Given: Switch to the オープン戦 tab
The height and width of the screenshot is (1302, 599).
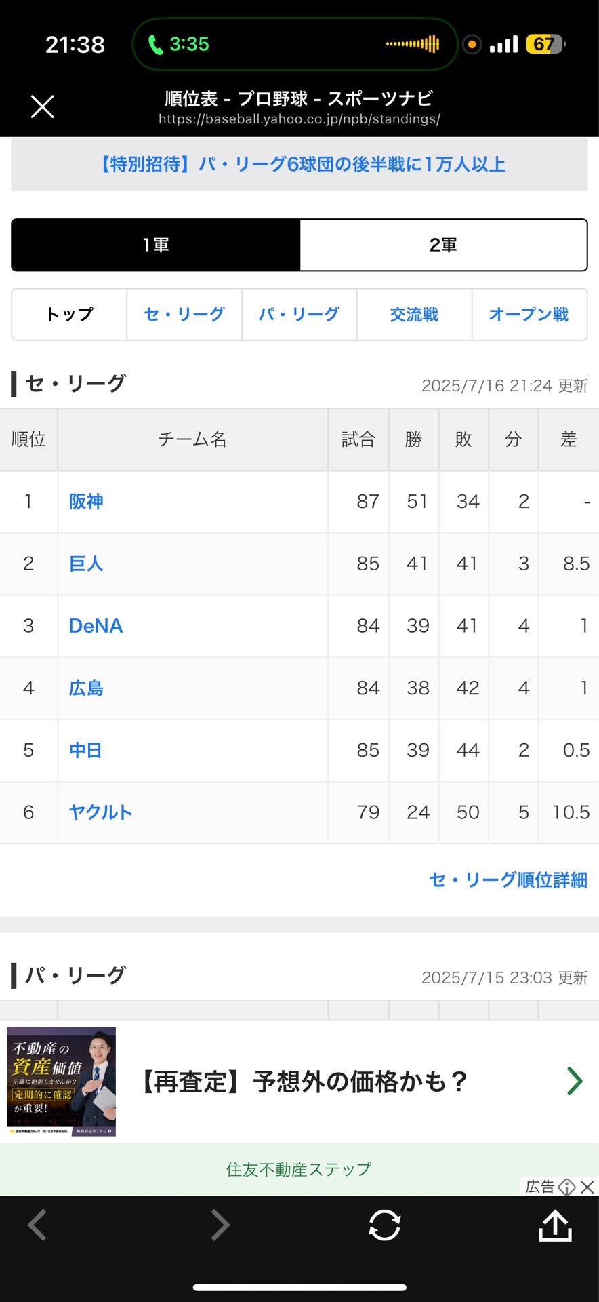Looking at the screenshot, I should (x=529, y=314).
